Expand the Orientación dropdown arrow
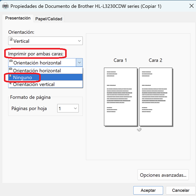Image resolution: width=196 pixels, height=196 pixels. click(x=79, y=41)
